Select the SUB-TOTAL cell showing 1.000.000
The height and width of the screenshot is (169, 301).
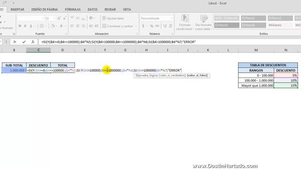point(14,70)
